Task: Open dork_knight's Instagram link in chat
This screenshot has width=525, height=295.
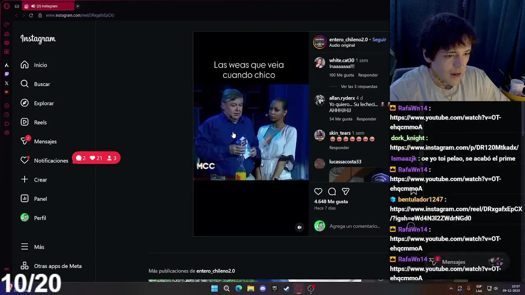Action: pyautogui.click(x=454, y=147)
